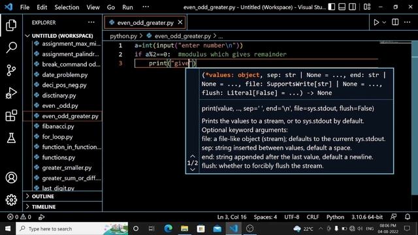The height and width of the screenshot is (235, 418).
Task: Run the Python file with play button
Action: pyautogui.click(x=376, y=22)
